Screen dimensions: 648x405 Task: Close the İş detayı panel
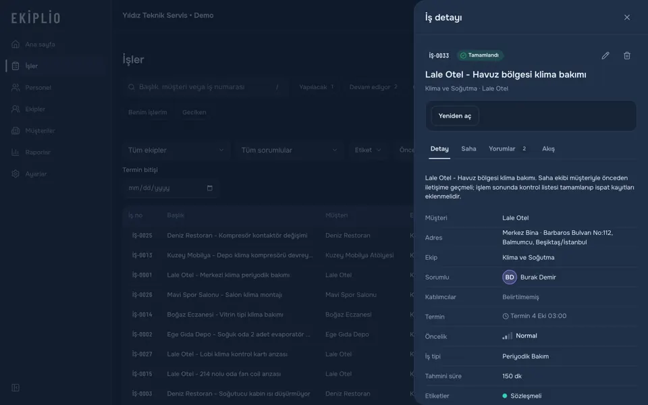point(627,18)
